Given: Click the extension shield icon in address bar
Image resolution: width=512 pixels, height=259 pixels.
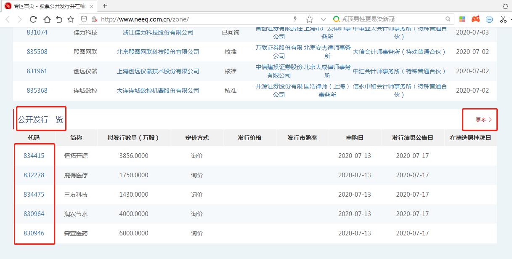Looking at the screenshot, I should click(x=84, y=19).
